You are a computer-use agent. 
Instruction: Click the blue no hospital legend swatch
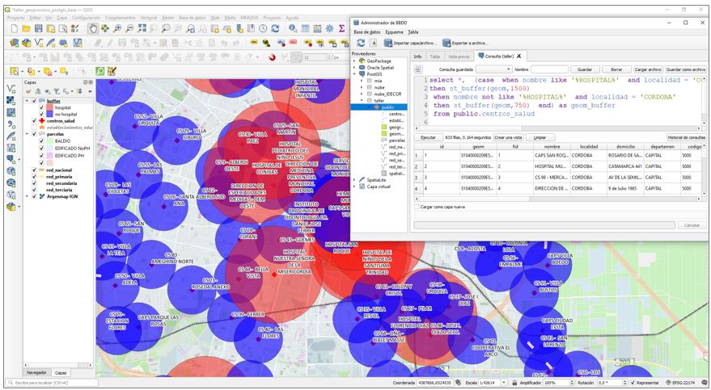pyautogui.click(x=49, y=115)
